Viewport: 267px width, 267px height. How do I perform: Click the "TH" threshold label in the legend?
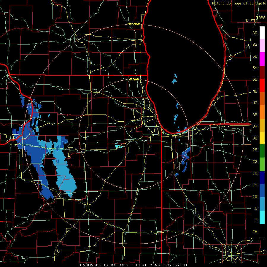(255, 231)
